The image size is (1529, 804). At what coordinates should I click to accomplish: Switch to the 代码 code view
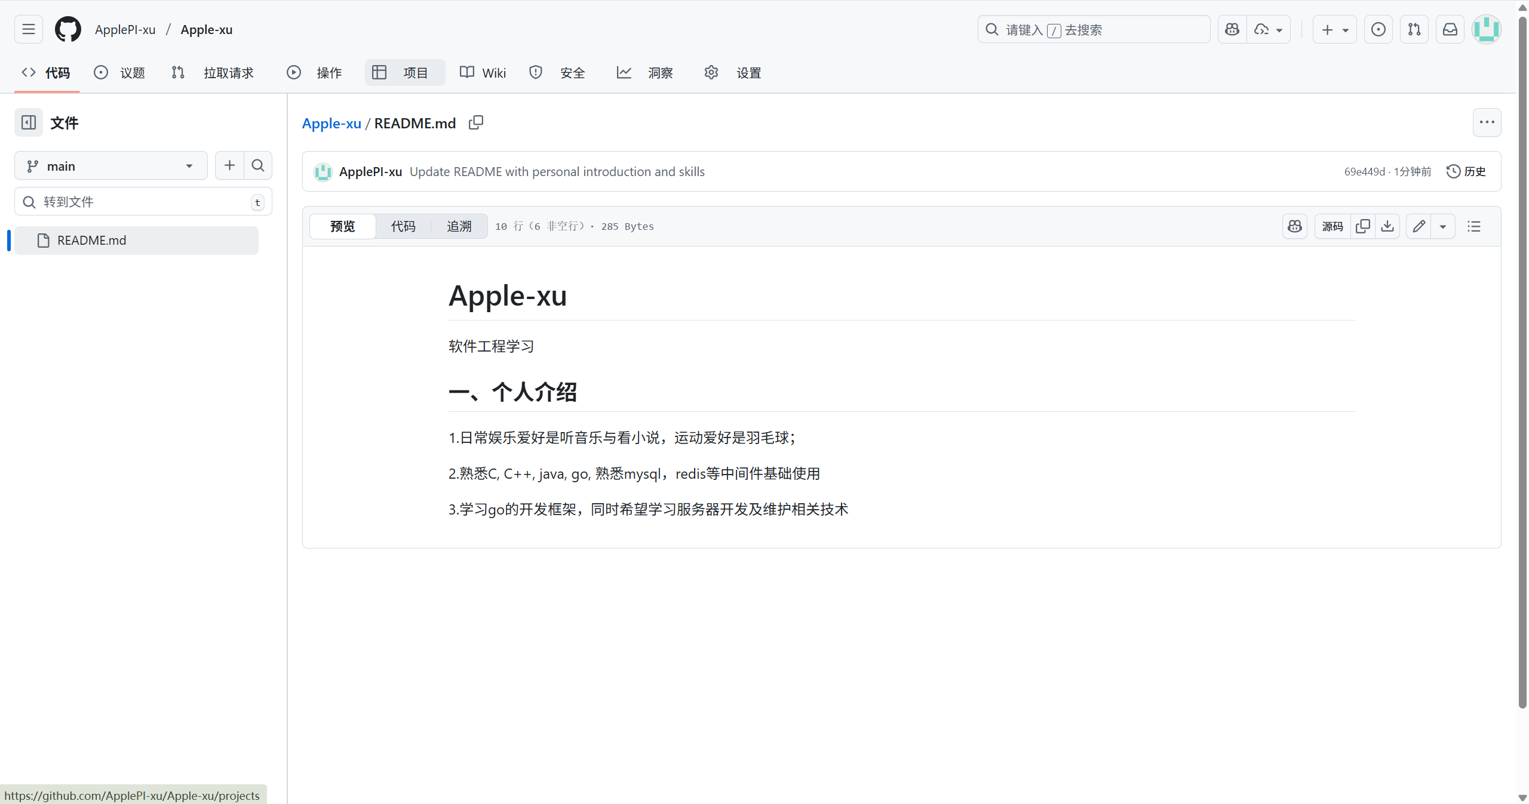point(403,226)
